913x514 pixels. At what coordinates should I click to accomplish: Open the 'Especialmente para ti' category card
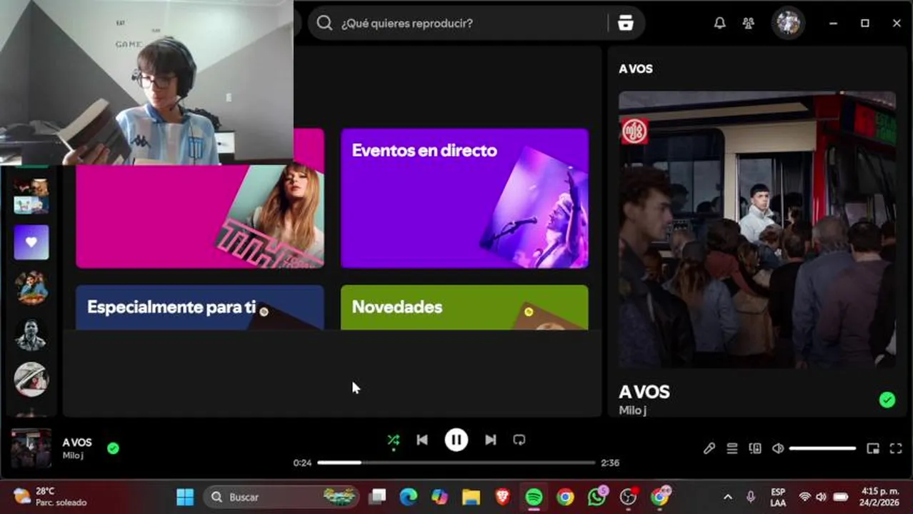(x=200, y=307)
